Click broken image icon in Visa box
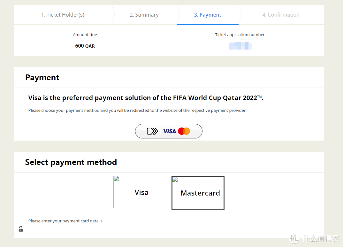Screen dimensions: 343x247 (x=116, y=179)
